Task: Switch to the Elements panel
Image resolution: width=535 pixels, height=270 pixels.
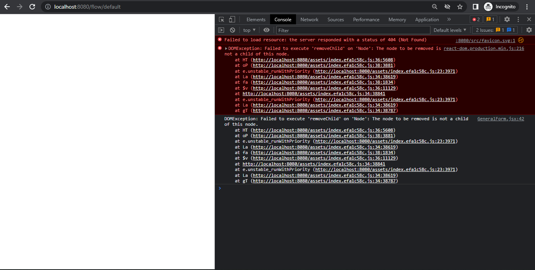Action: (256, 19)
